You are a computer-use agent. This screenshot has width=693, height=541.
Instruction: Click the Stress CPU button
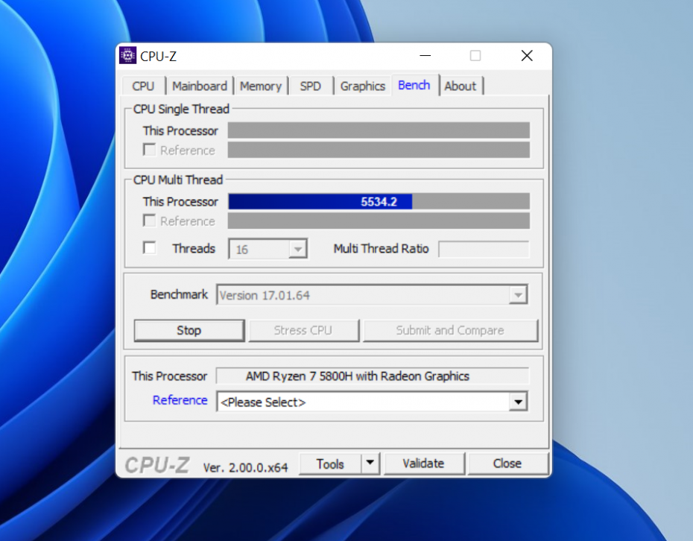pos(303,331)
